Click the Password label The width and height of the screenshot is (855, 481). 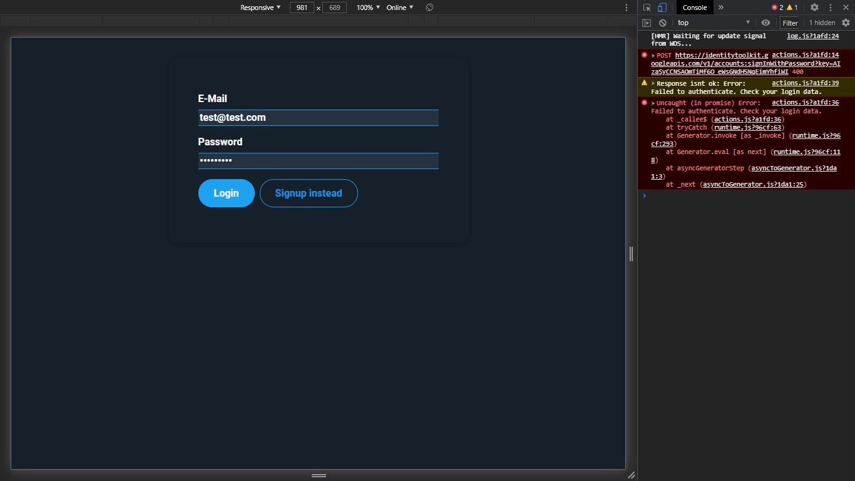[x=220, y=142]
